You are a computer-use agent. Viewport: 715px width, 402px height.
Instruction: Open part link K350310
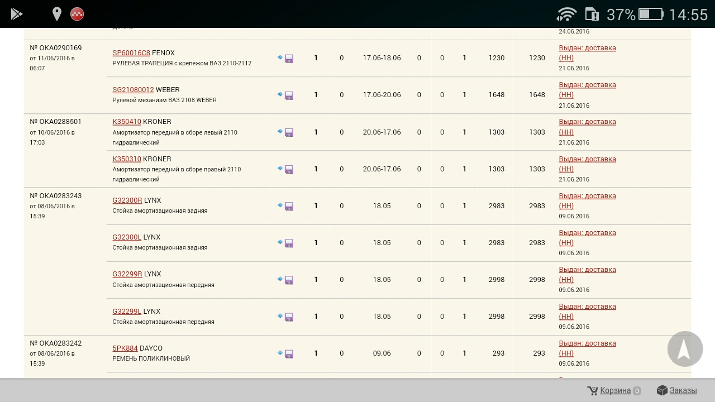tap(127, 159)
